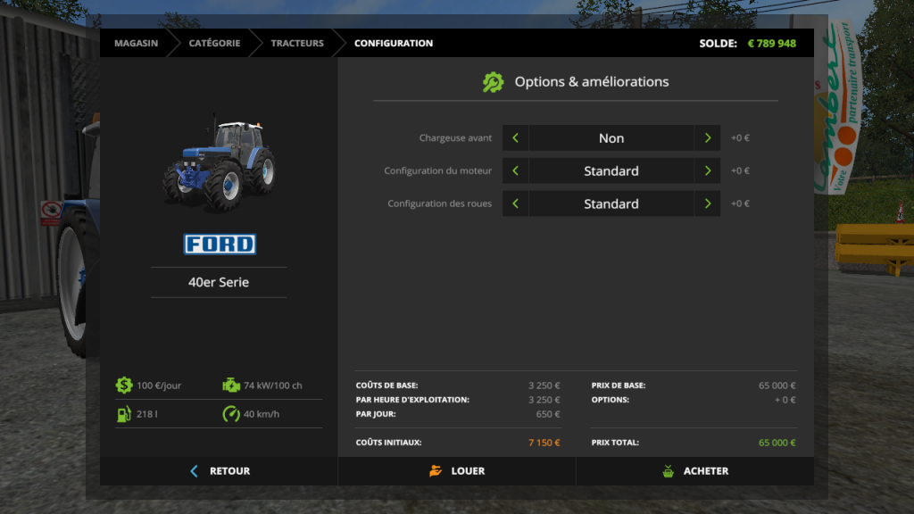The image size is (914, 514).
Task: Click the options total '+ 0 €'
Action: [x=785, y=400]
